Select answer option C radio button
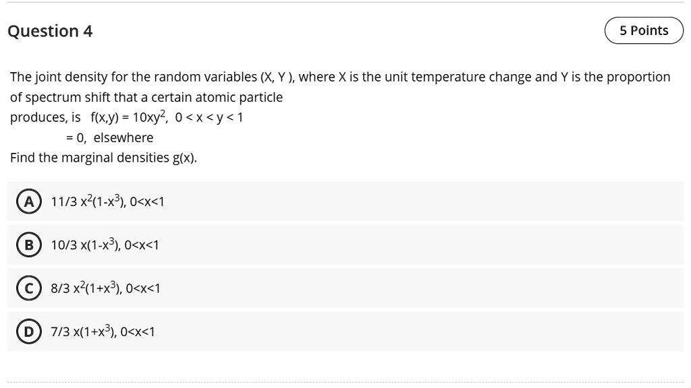Viewport: 691px width, 388px height. click(27, 288)
